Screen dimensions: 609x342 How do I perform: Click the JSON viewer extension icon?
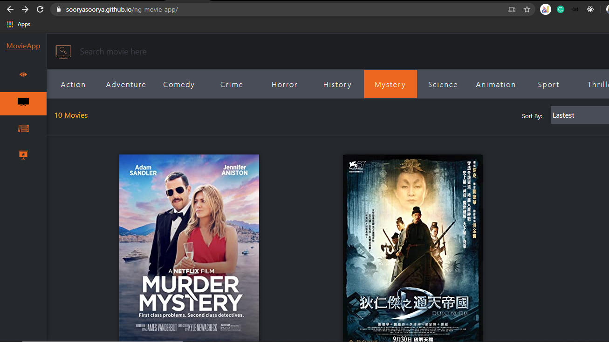click(575, 9)
